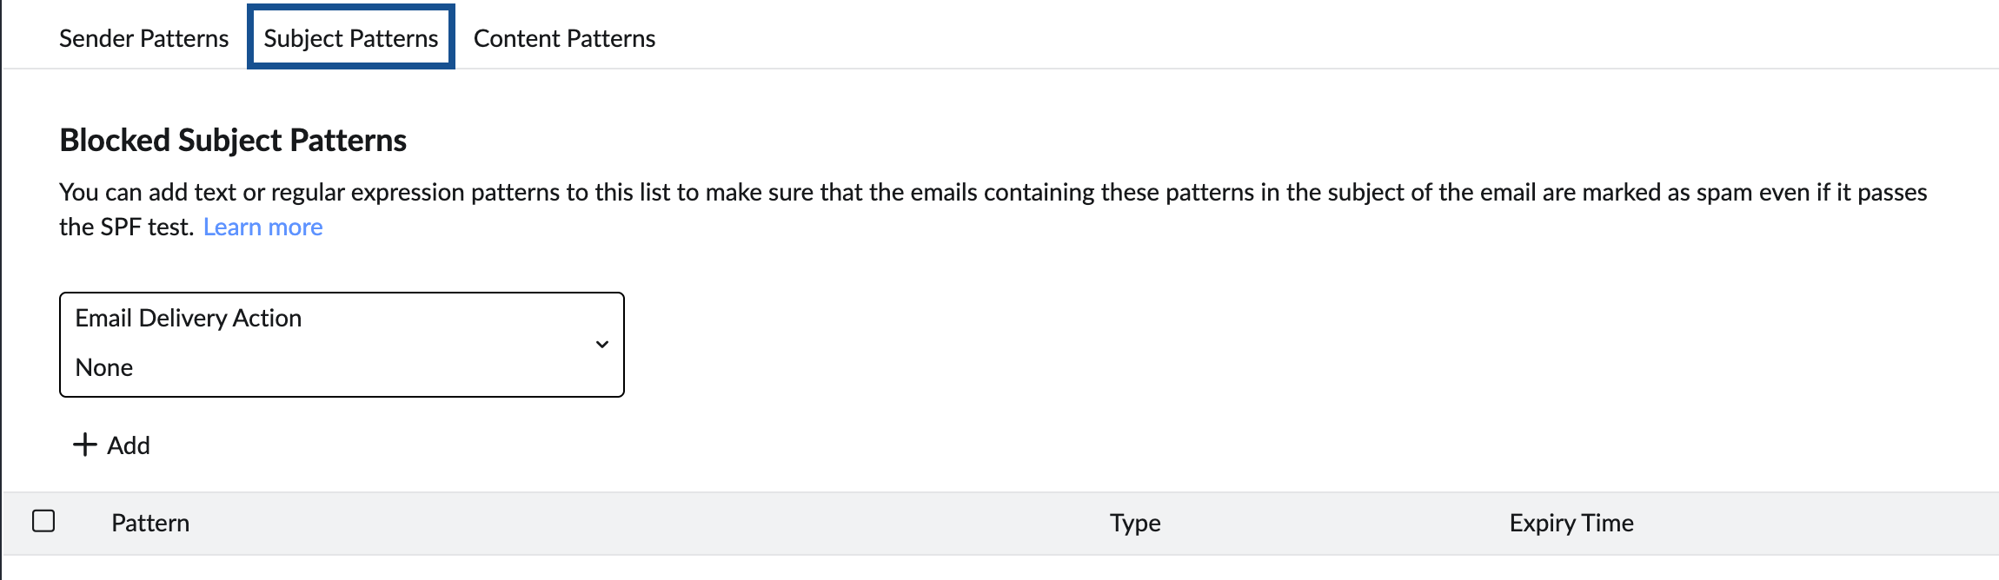Screen dimensions: 1999x580
Task: Click the Type column header
Action: pyautogui.click(x=1135, y=523)
